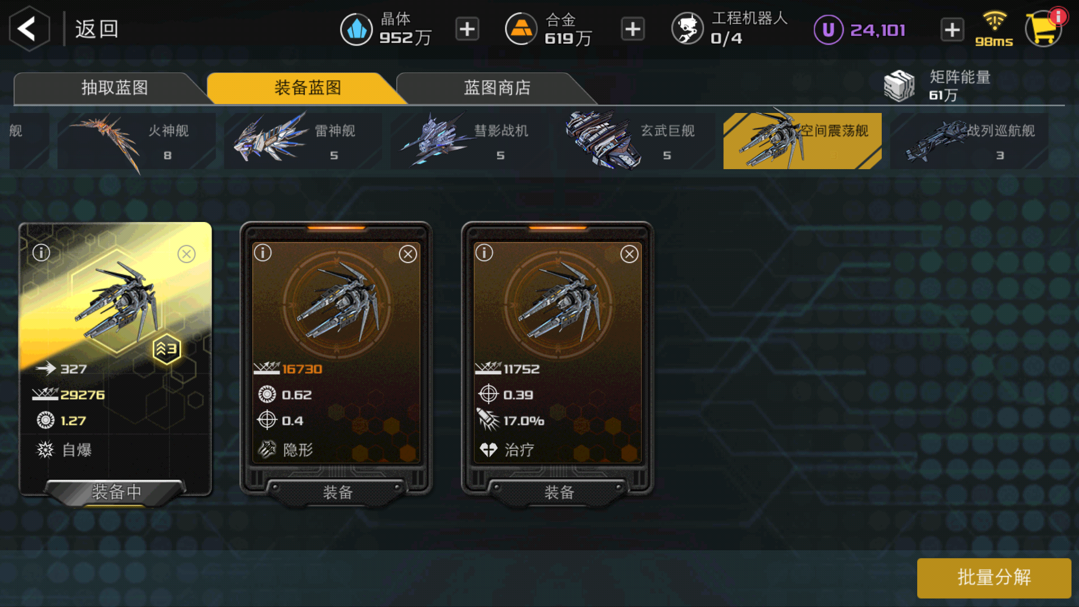Remove the 隐形 blueprint with X icon
The height and width of the screenshot is (607, 1079).
408,255
